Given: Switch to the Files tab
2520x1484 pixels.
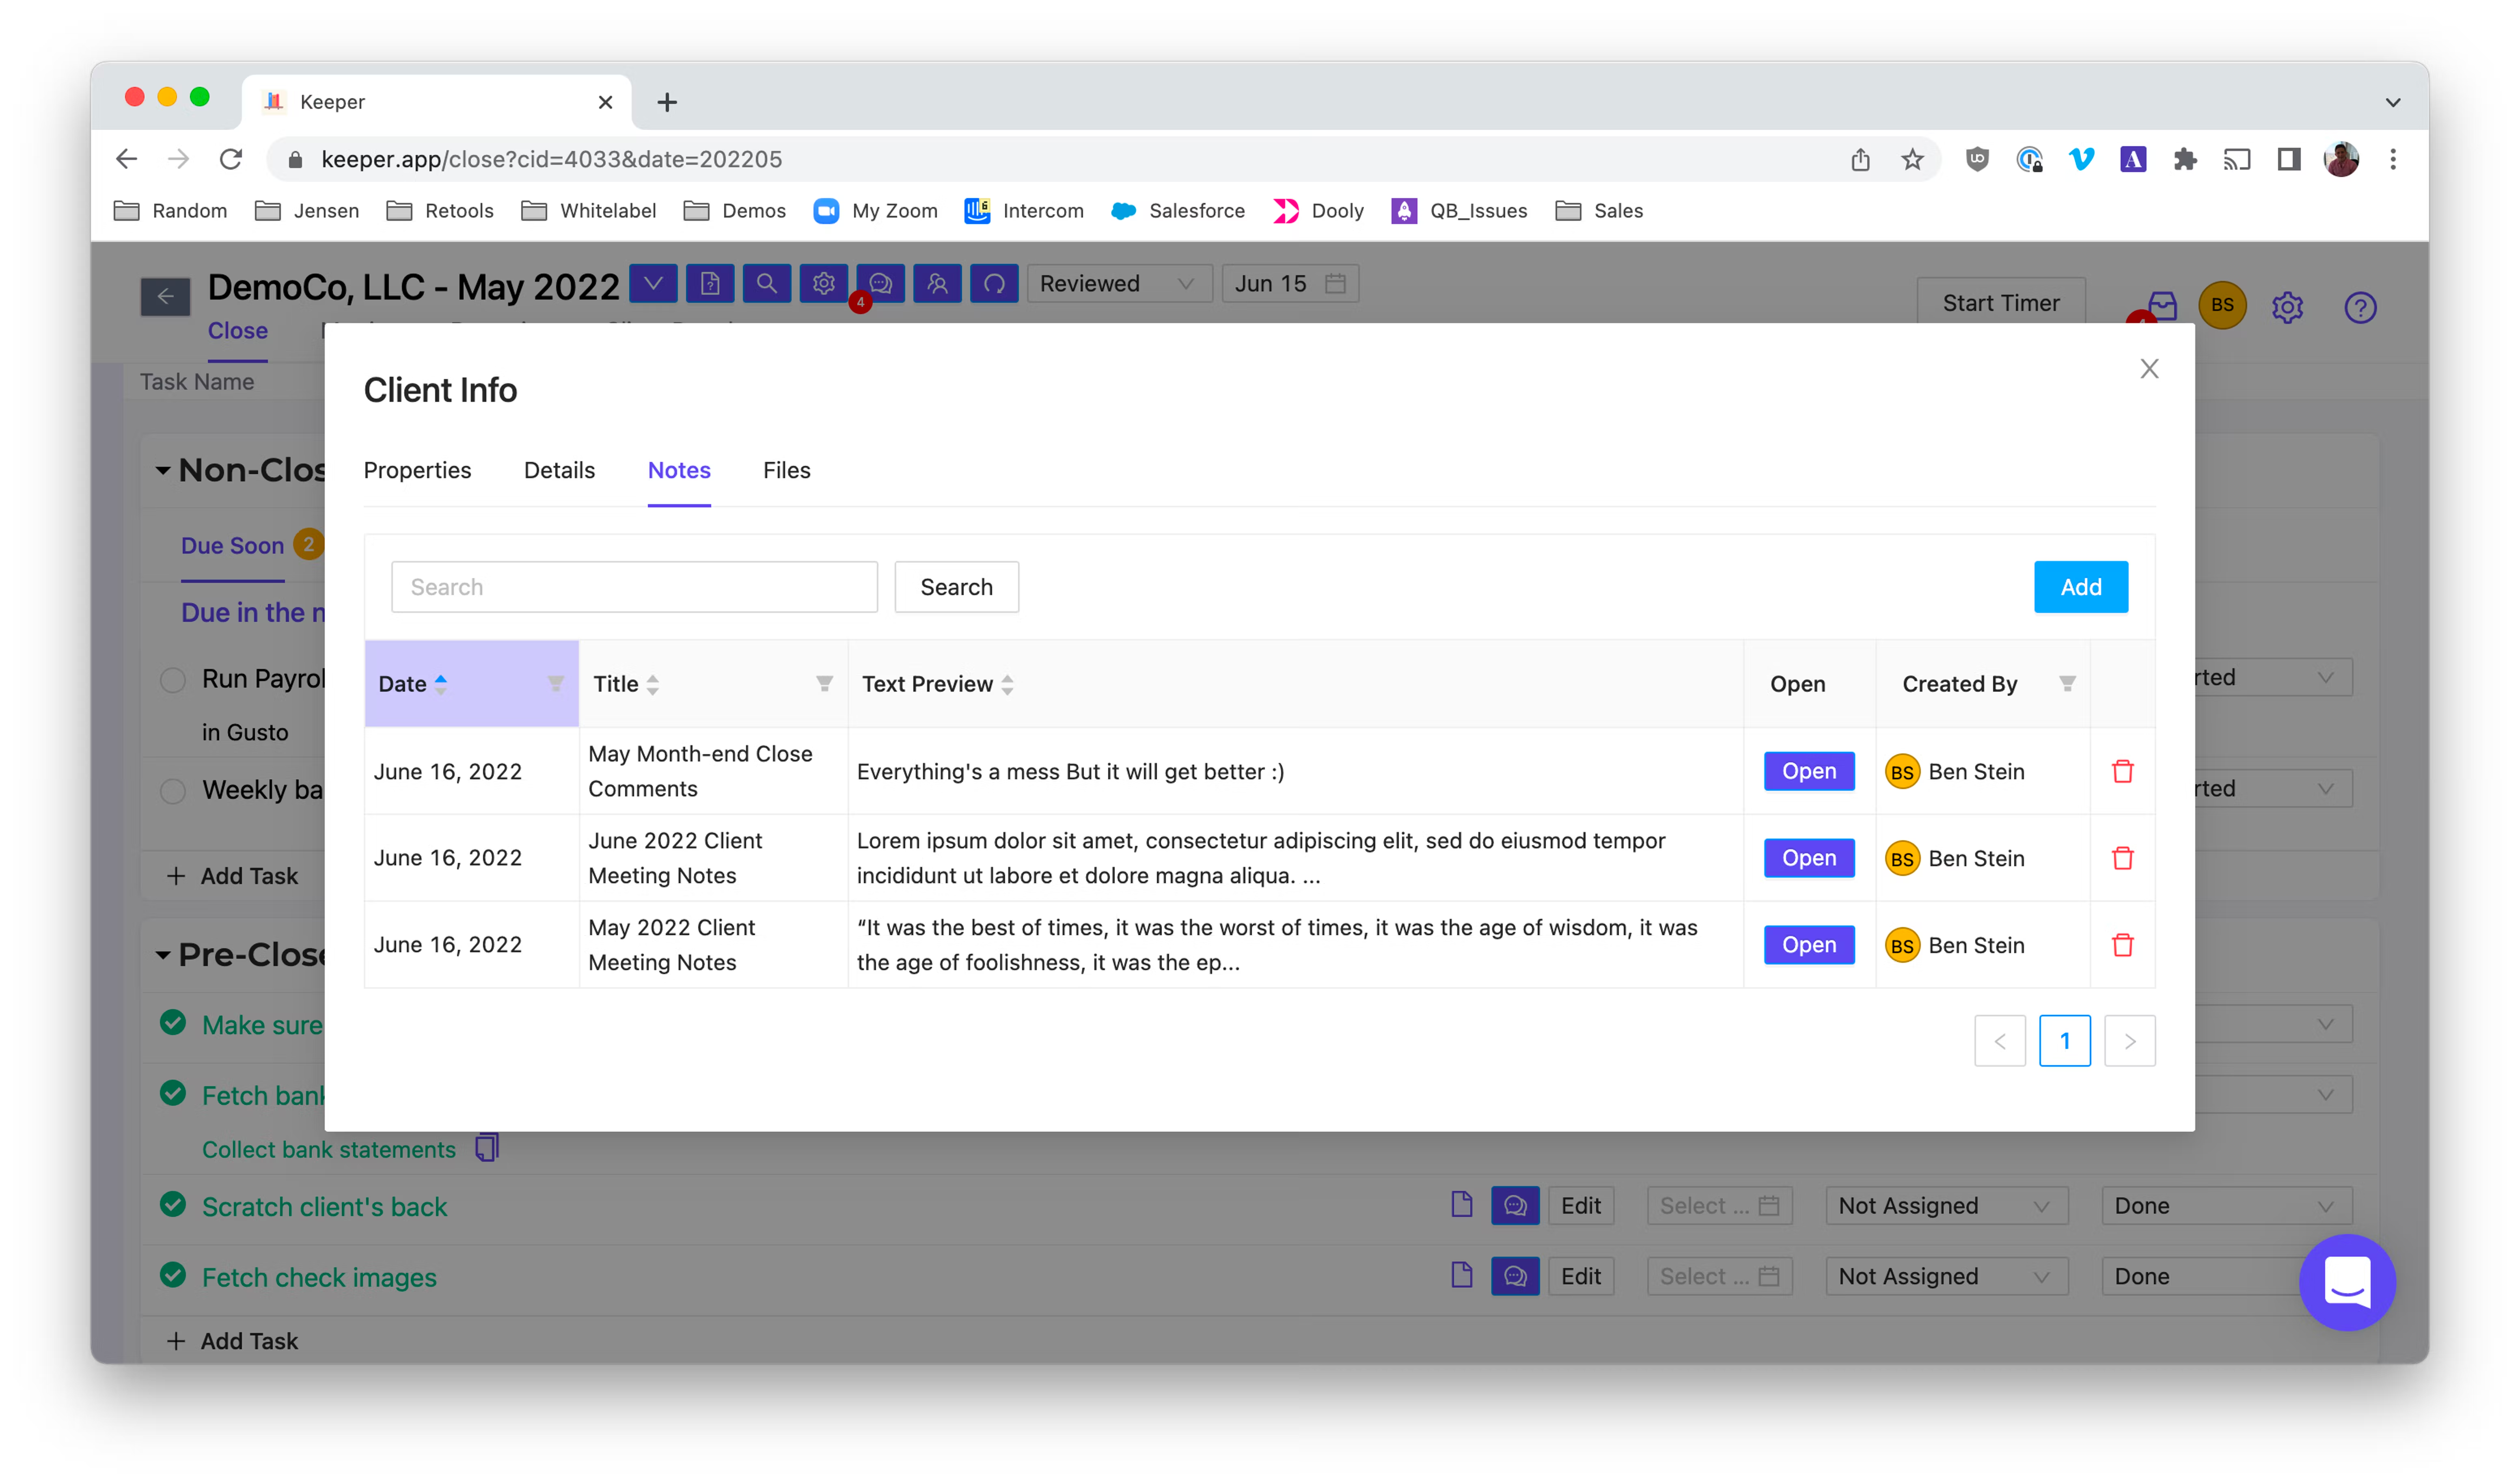Looking at the screenshot, I should (x=786, y=470).
